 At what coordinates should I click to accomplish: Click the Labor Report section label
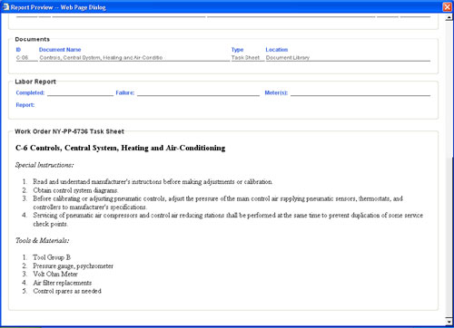pos(35,82)
